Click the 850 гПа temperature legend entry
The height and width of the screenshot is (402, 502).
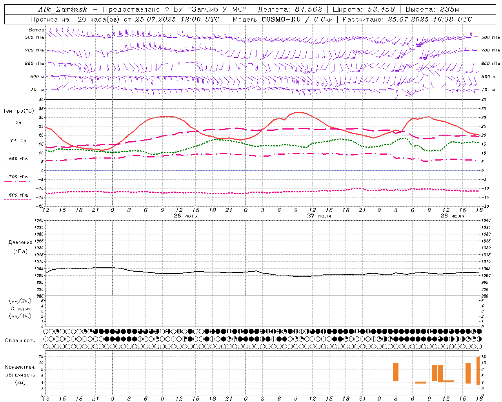18,159
